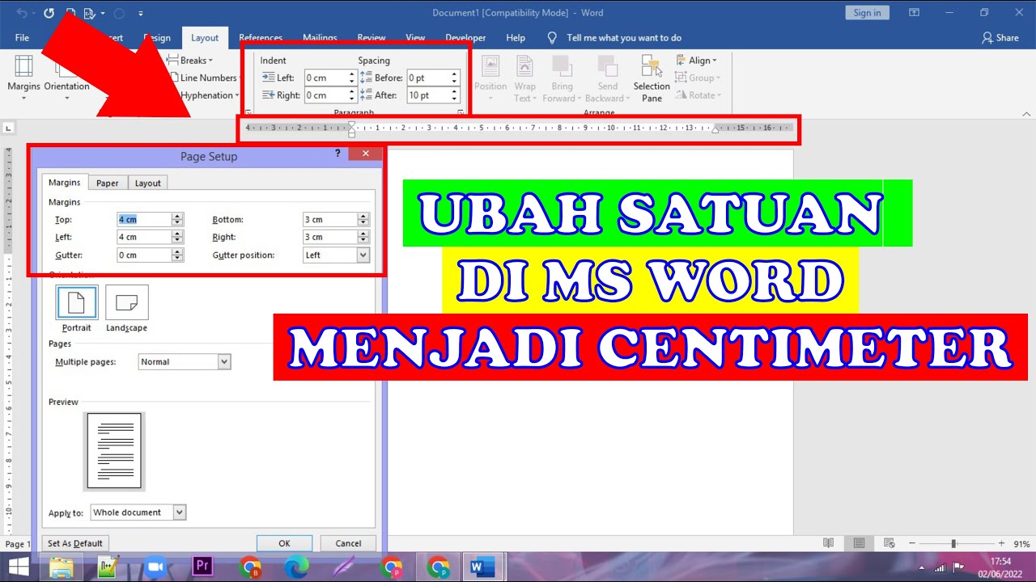Image resolution: width=1036 pixels, height=582 pixels.
Task: Switch to Print Layout view in status bar
Action: 859,543
